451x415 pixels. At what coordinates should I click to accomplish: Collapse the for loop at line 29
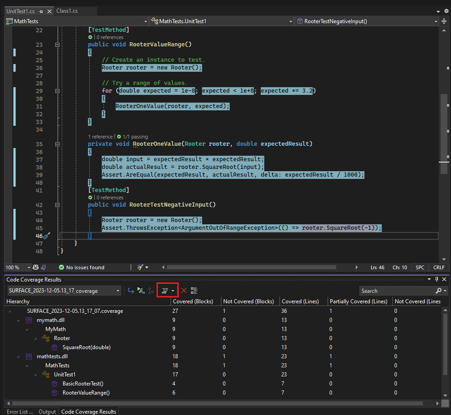coord(57,91)
